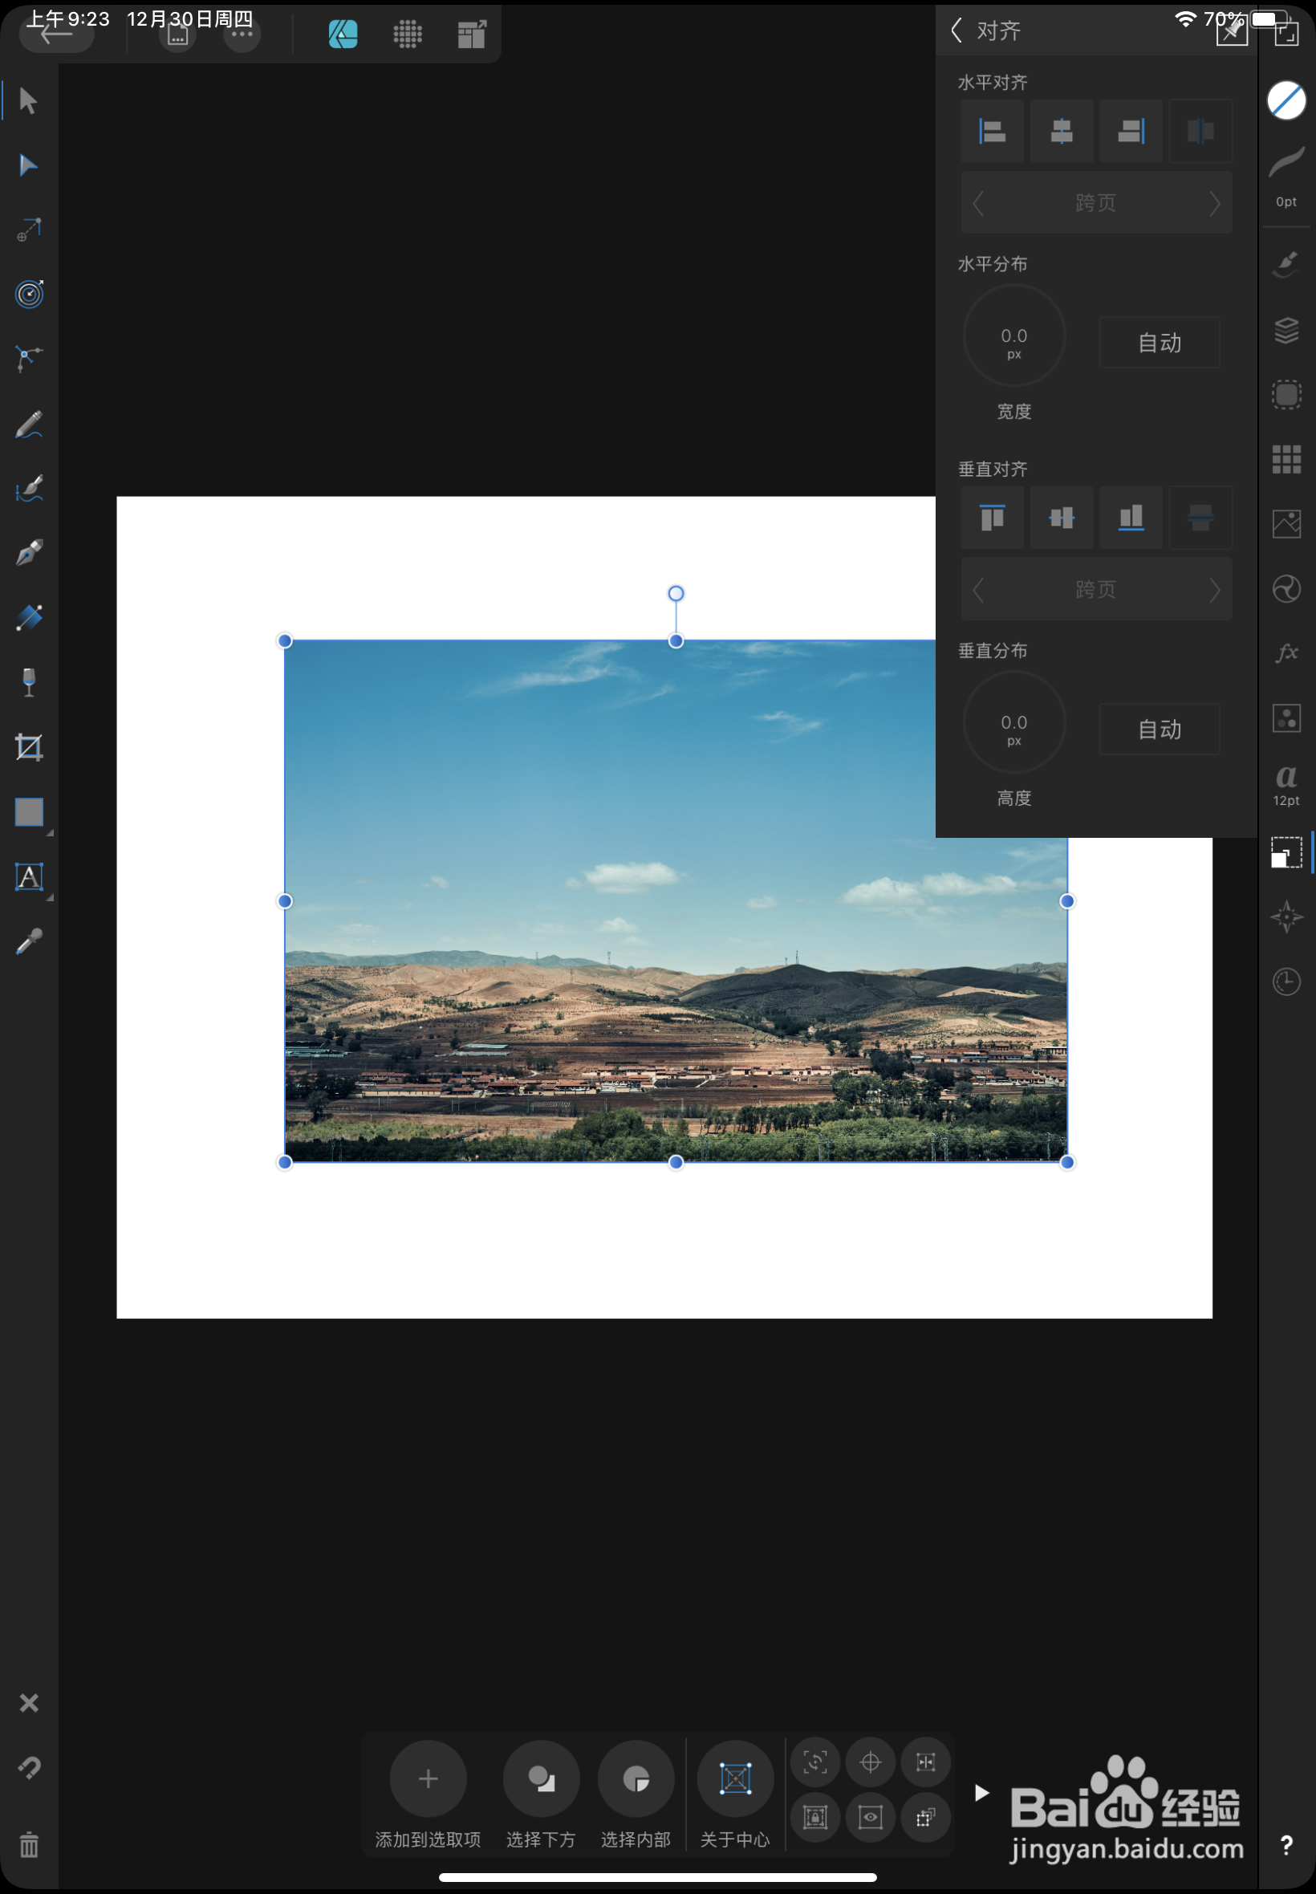
Task: Click space horizontally icon in 水平对齐
Action: click(1200, 131)
